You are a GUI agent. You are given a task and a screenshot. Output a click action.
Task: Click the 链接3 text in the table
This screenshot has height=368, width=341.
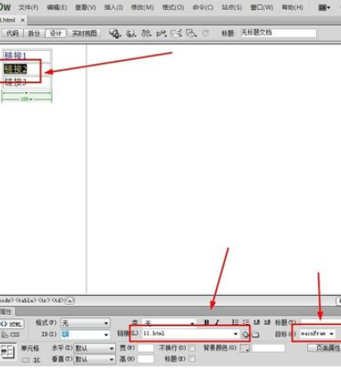[x=15, y=81]
